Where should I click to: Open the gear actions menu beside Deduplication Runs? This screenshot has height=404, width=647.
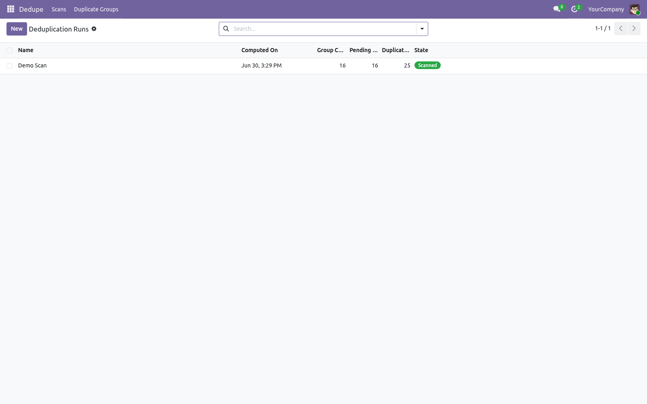pyautogui.click(x=94, y=29)
